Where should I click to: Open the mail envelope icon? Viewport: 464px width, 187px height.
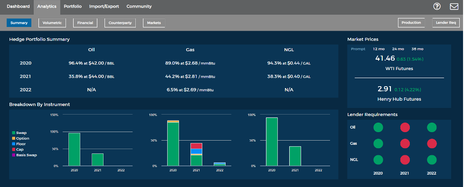pos(454,6)
